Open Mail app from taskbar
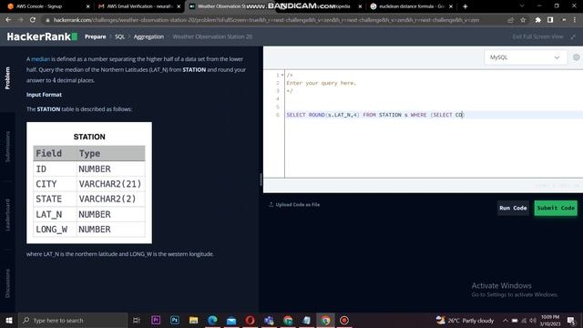 point(231,320)
